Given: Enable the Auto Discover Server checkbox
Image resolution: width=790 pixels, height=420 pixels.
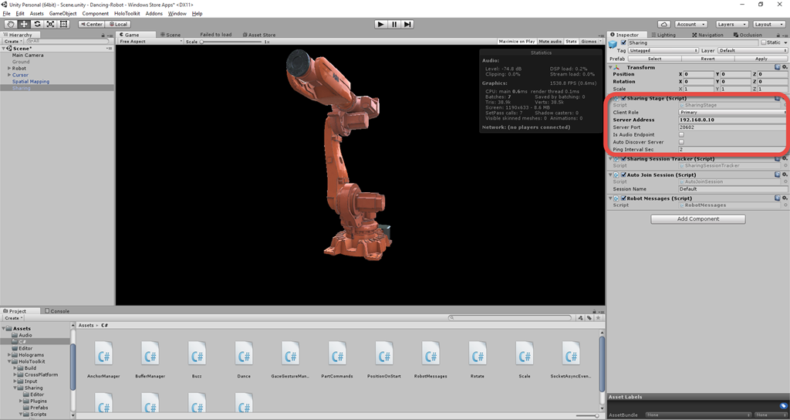Looking at the screenshot, I should pyautogui.click(x=681, y=142).
